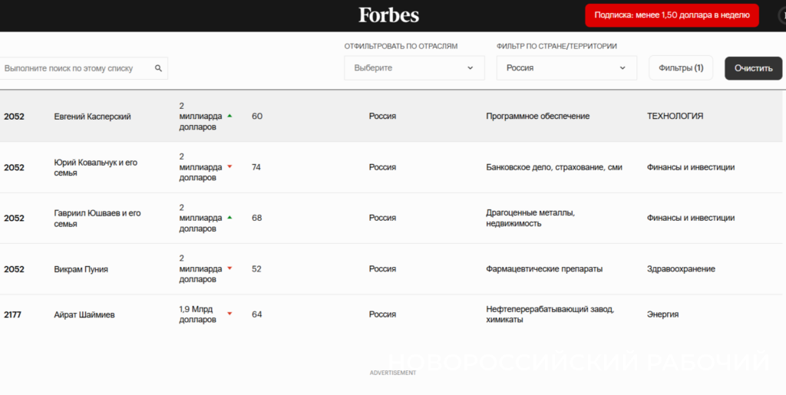
Task: Open the country filter set to Россия
Action: (566, 68)
